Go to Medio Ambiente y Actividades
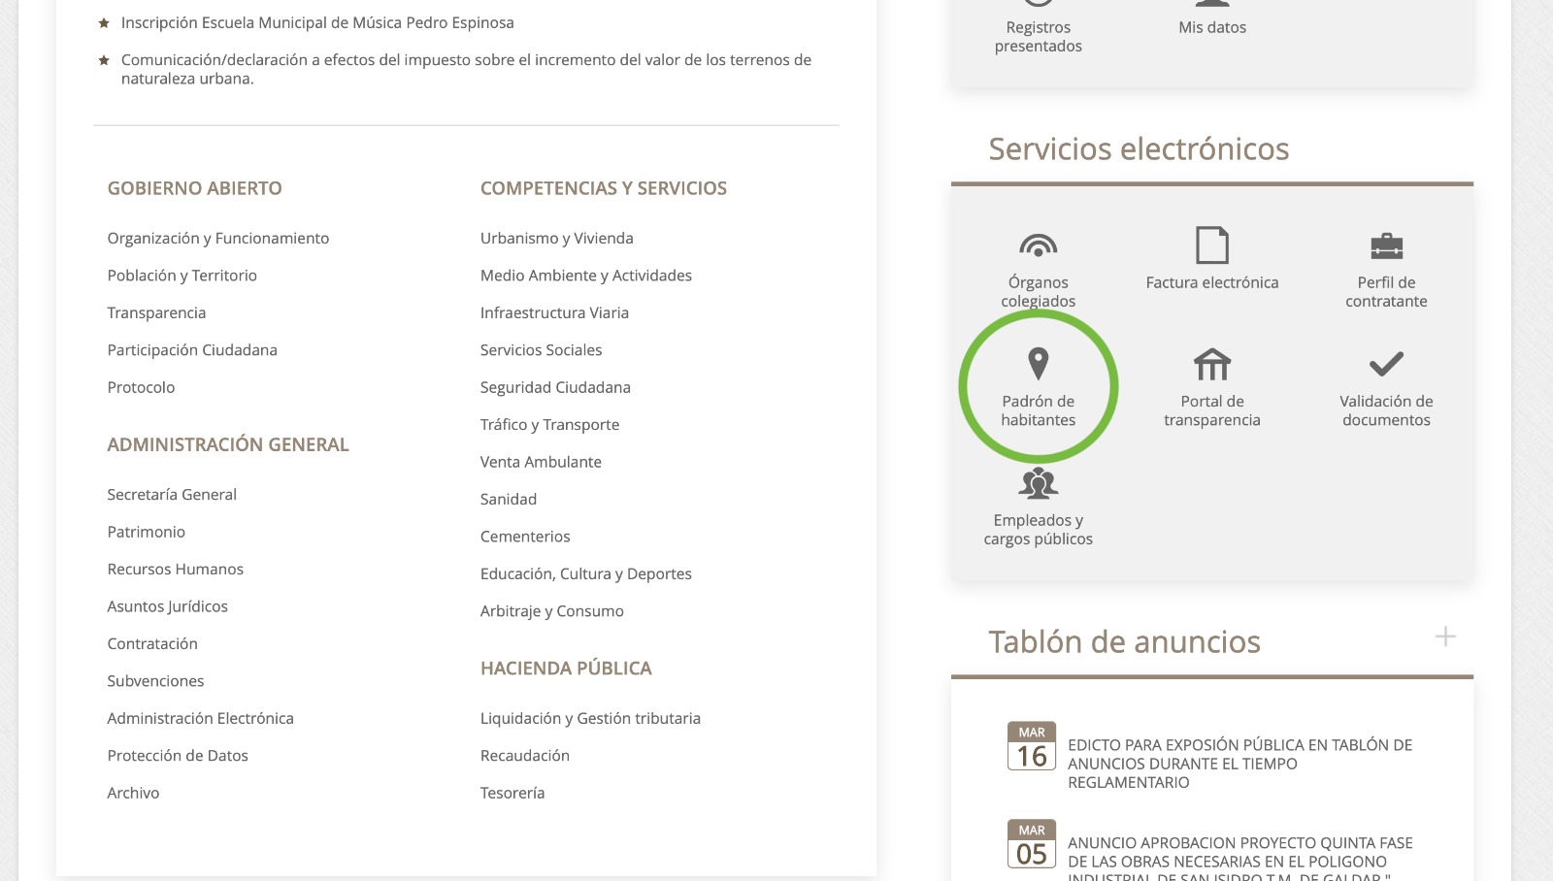 point(586,276)
